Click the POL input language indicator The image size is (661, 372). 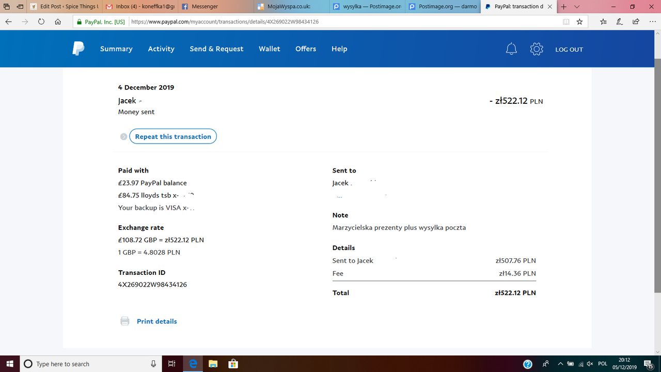click(x=602, y=364)
